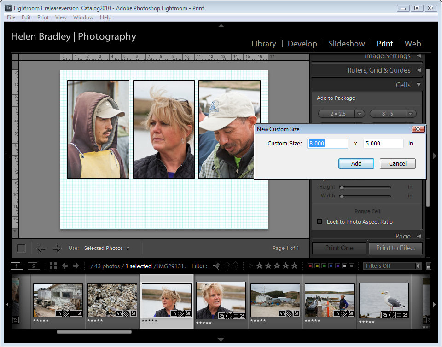This screenshot has width=442, height=347.
Task: Enable Lock to Photo Aspect Ratio
Action: [320, 222]
